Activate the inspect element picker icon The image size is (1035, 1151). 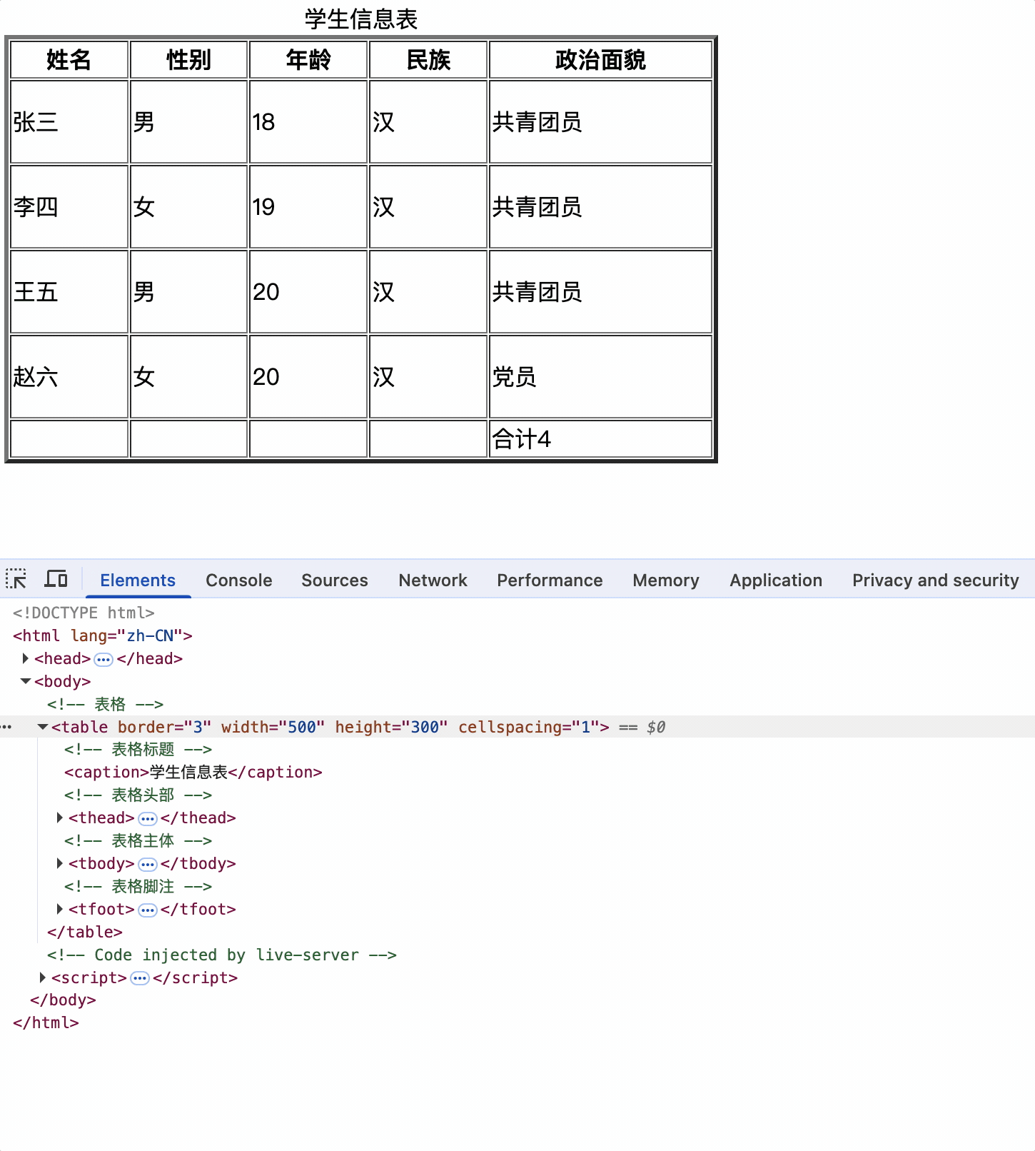tap(16, 579)
